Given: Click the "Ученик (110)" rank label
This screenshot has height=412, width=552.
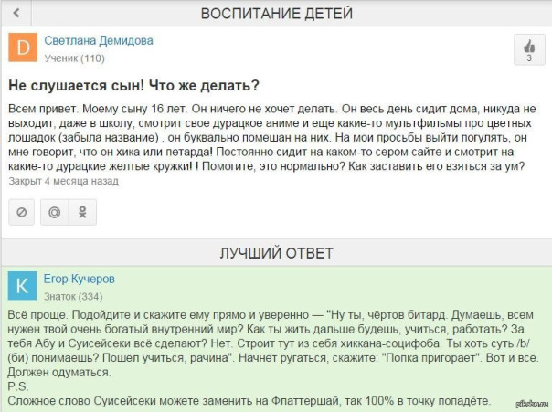Looking at the screenshot, I should tap(75, 58).
